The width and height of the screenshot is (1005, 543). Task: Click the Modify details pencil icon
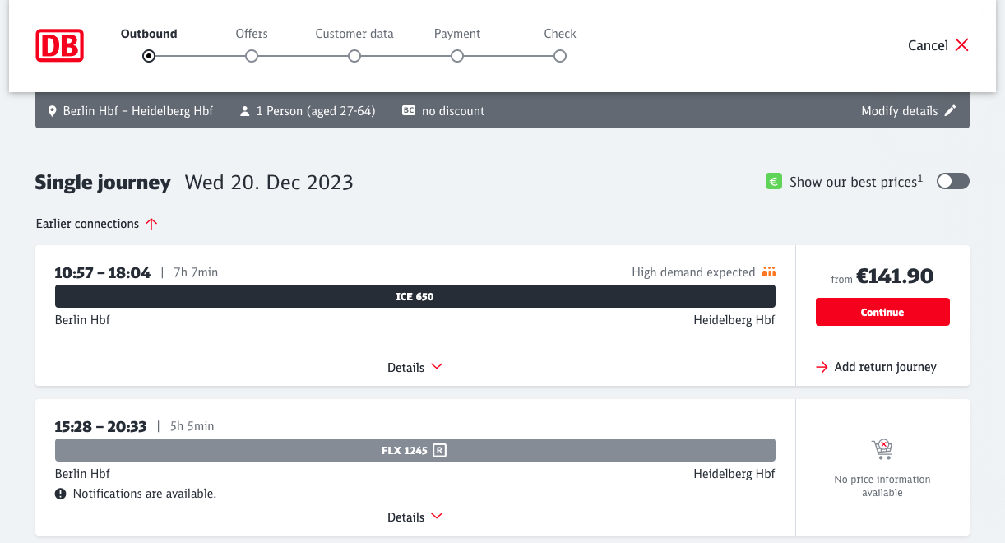pos(951,111)
